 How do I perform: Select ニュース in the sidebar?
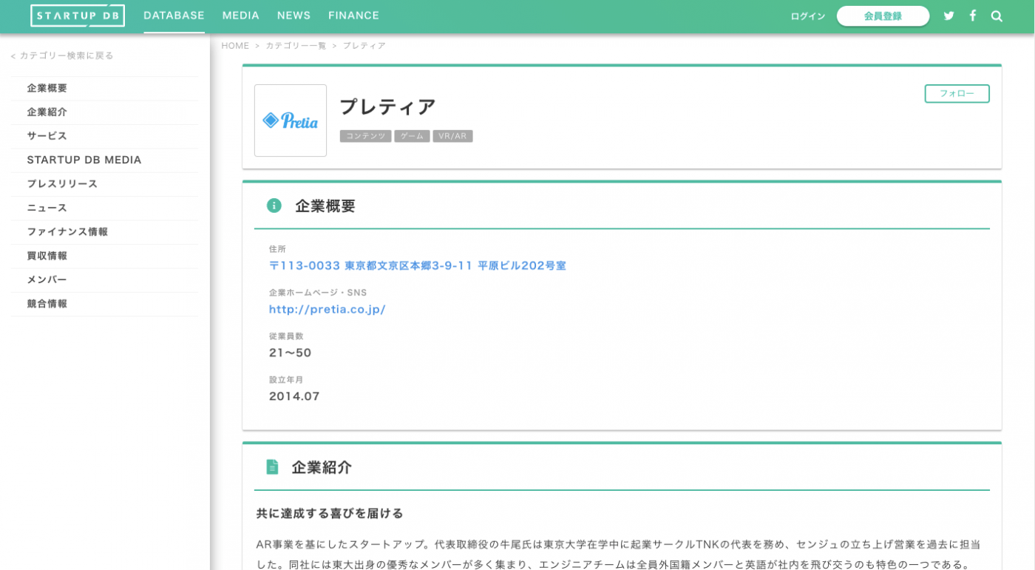click(x=105, y=208)
